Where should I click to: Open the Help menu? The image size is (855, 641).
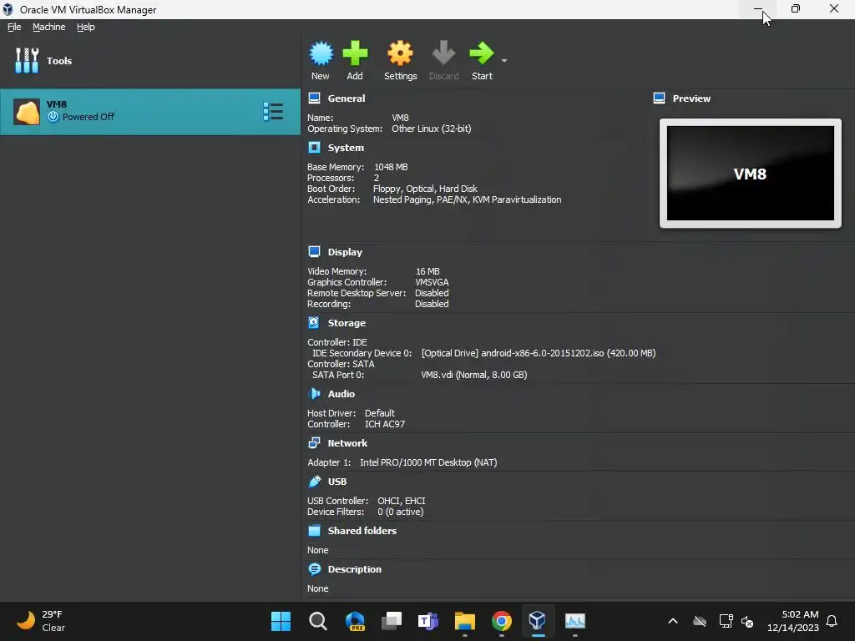pyautogui.click(x=86, y=27)
